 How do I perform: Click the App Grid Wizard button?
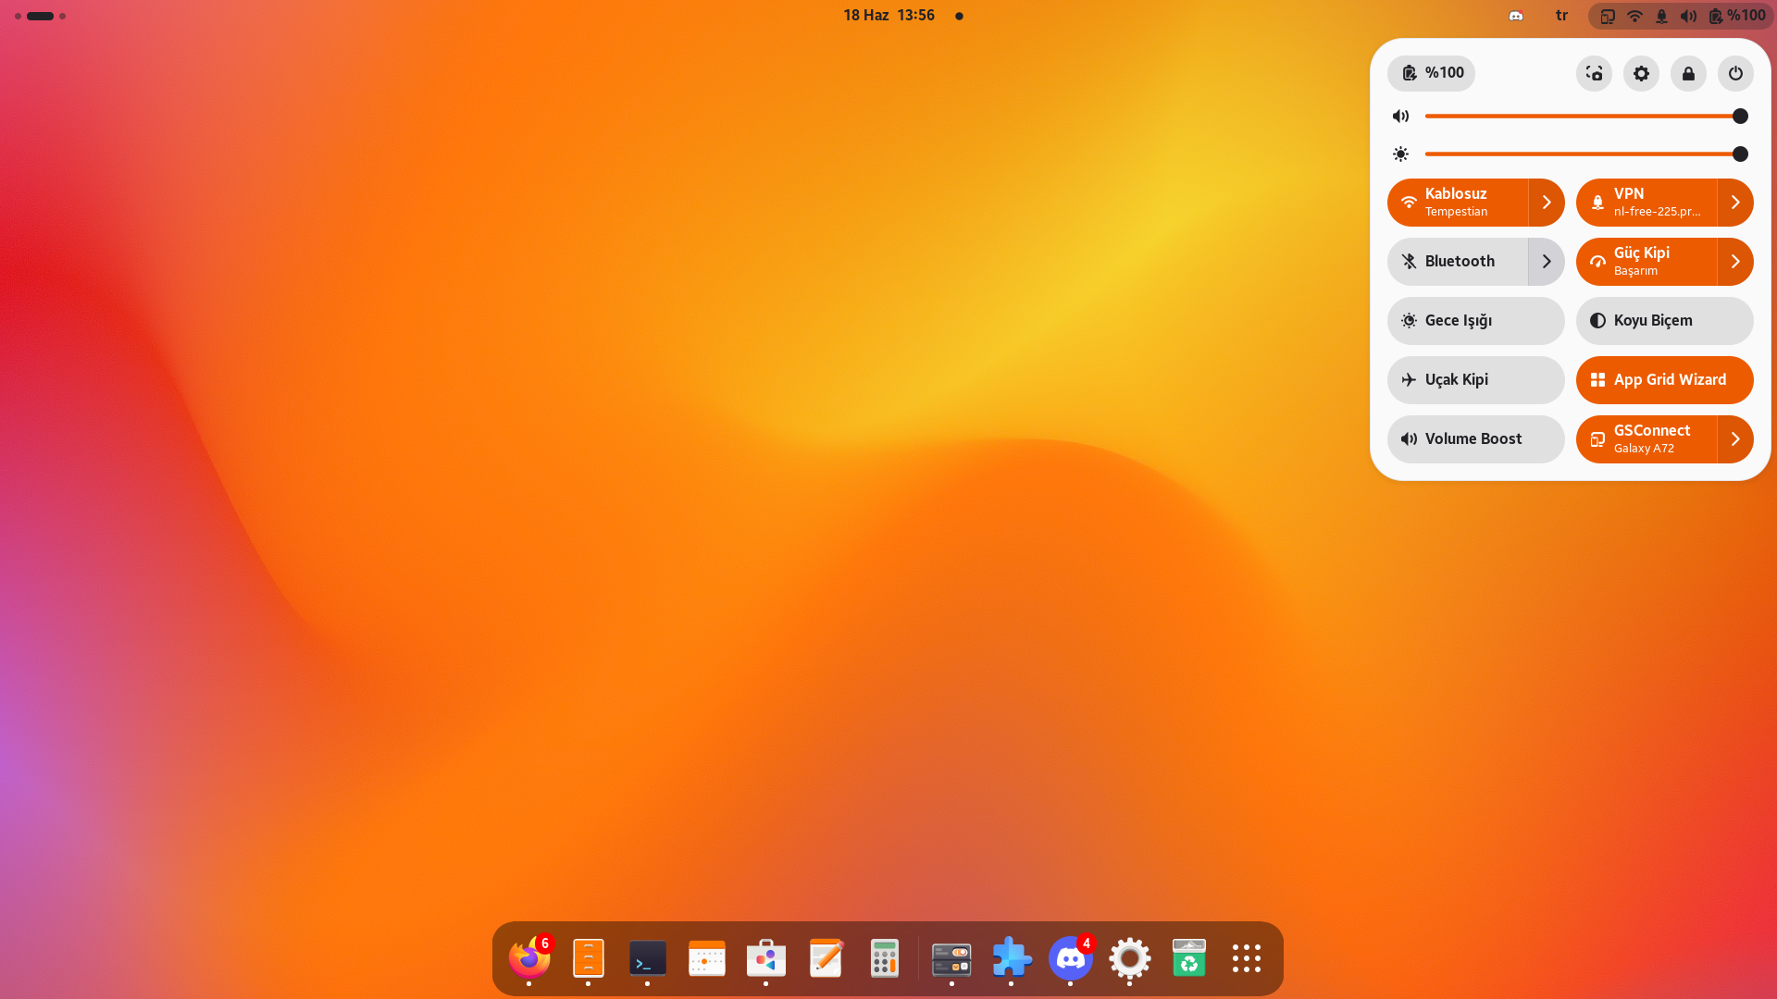pyautogui.click(x=1664, y=379)
